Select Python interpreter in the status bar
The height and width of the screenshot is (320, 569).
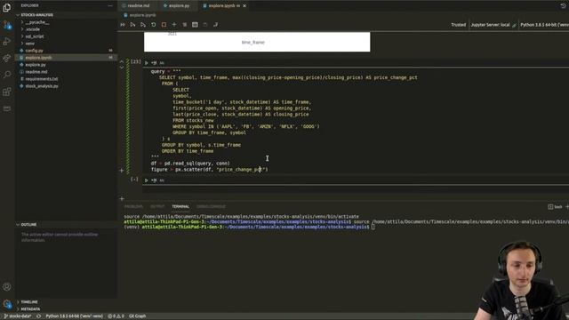74,316
